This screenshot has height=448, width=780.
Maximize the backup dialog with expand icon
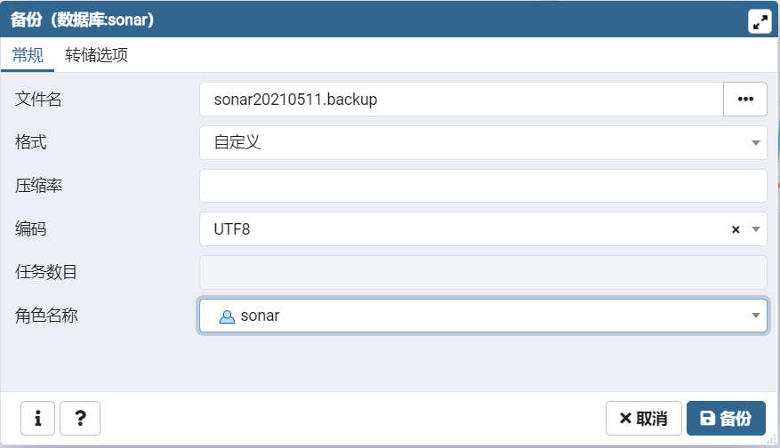click(760, 21)
